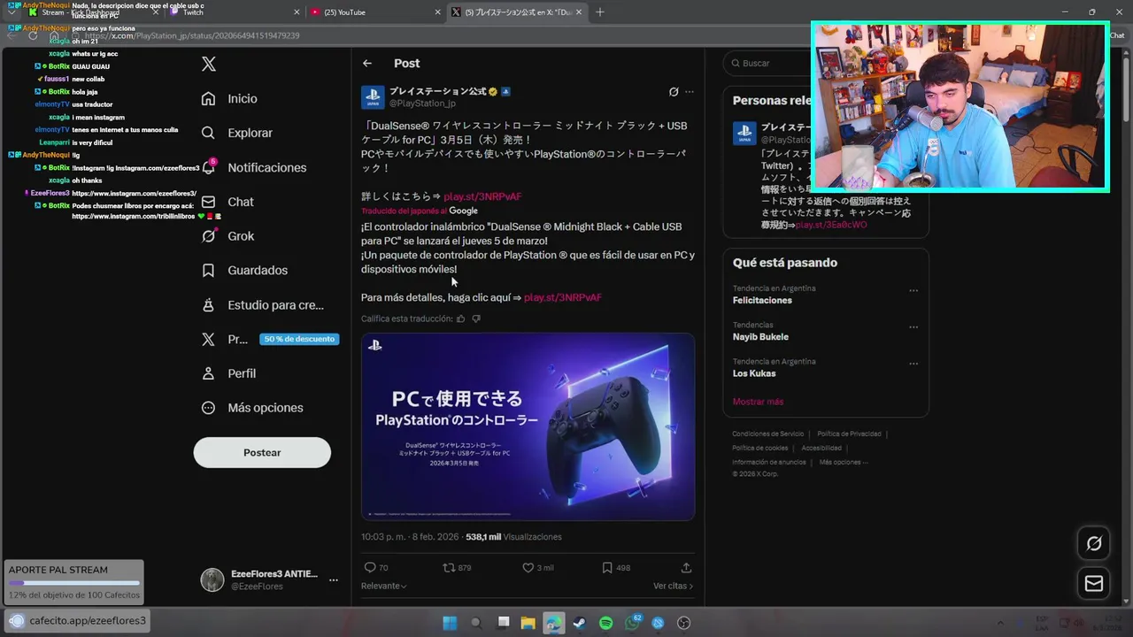Open Política de cookies footer link
Image resolution: width=1133 pixels, height=637 pixels.
(759, 448)
